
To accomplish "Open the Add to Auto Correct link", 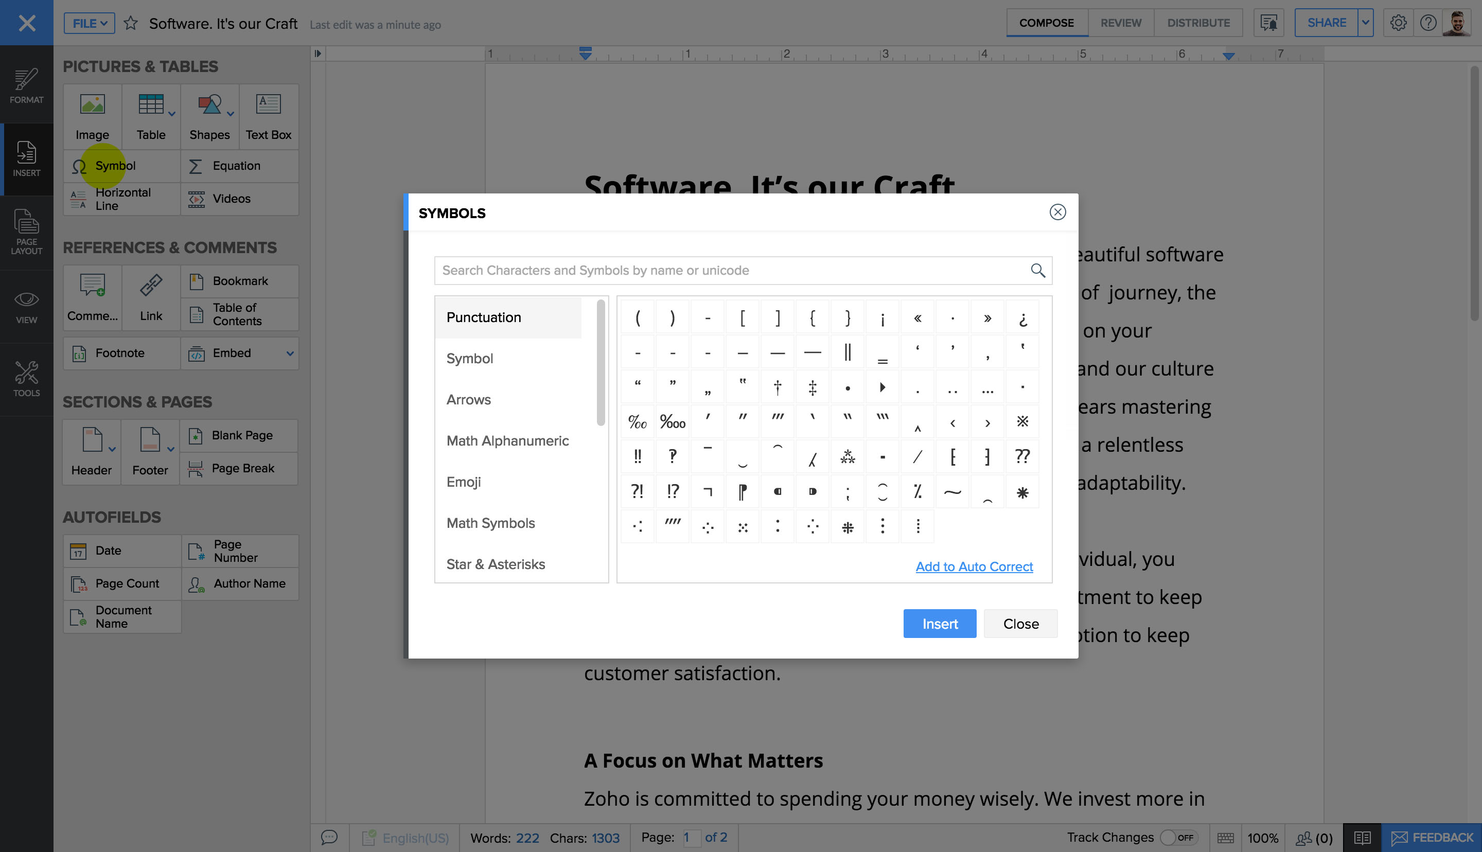I will (974, 566).
